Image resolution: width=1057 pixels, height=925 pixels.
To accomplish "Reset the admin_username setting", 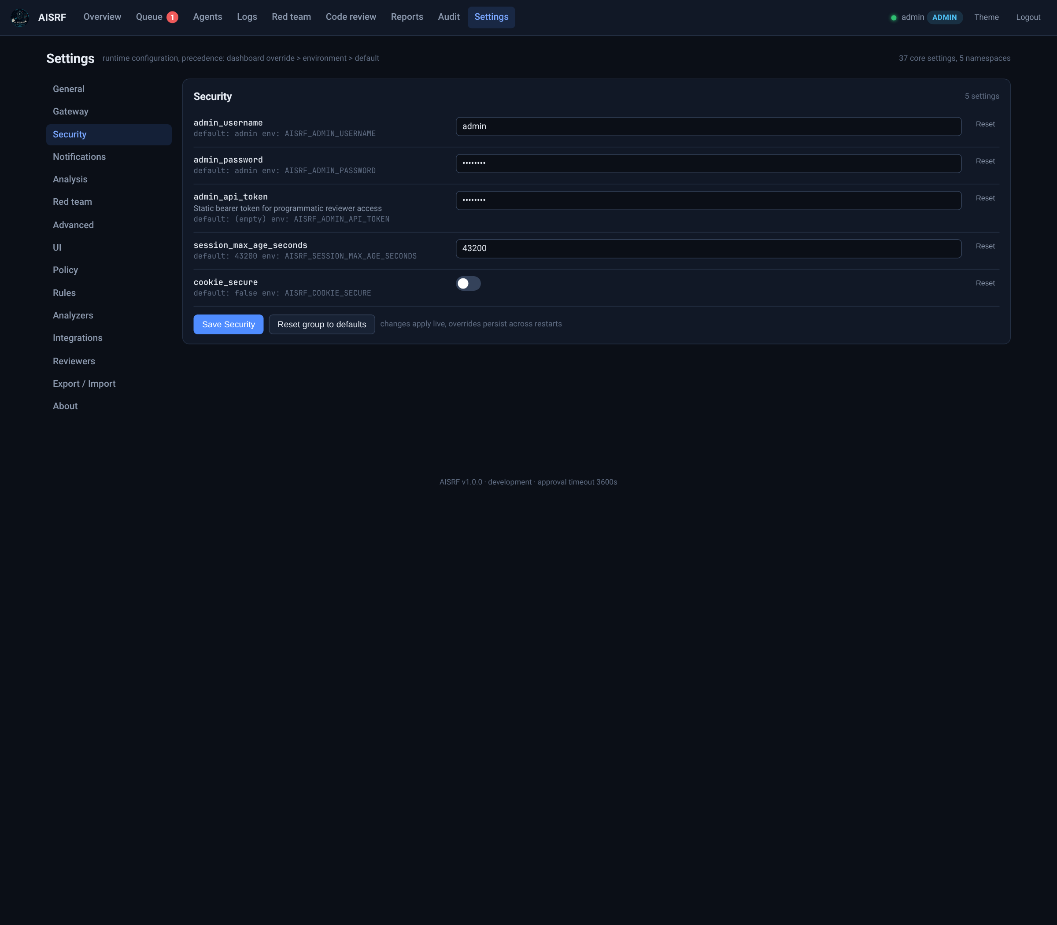I will point(985,124).
